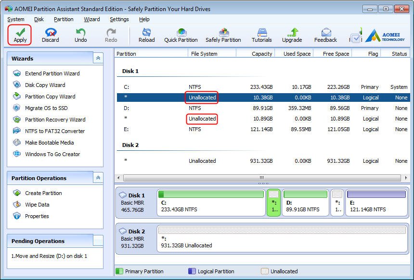The image size is (414, 280).
Task: Sort by File System column header
Action: coord(212,54)
